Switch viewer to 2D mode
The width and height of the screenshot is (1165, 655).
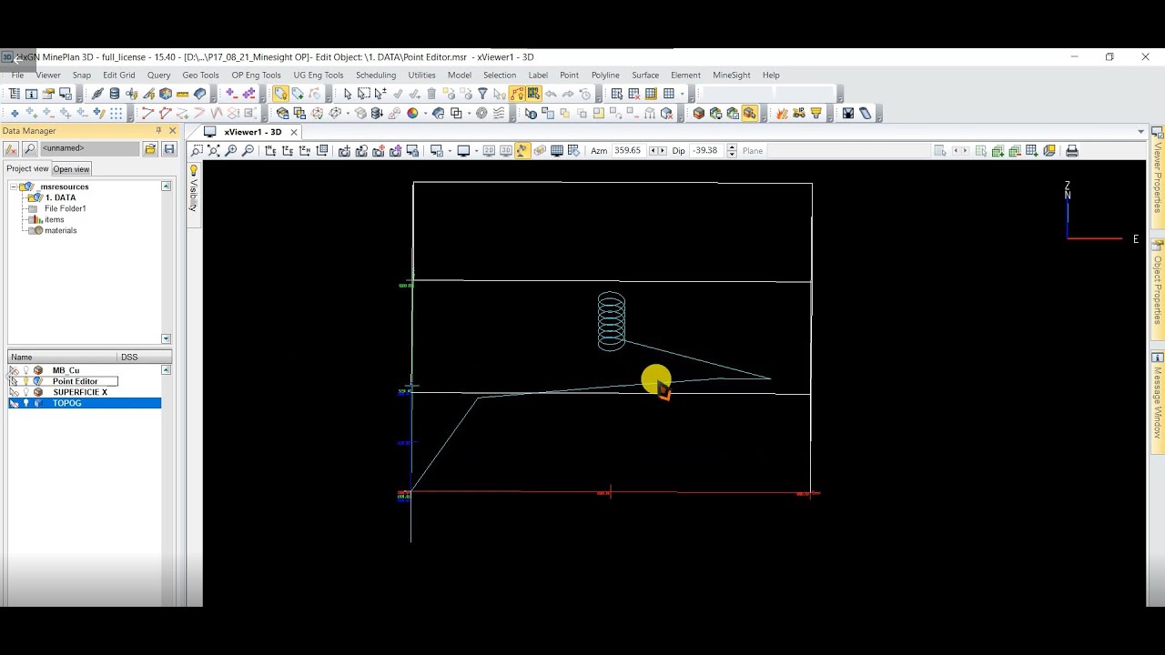pyautogui.click(x=489, y=150)
